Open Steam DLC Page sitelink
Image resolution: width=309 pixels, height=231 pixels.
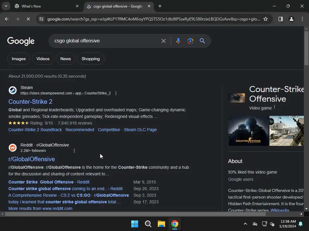click(x=140, y=130)
